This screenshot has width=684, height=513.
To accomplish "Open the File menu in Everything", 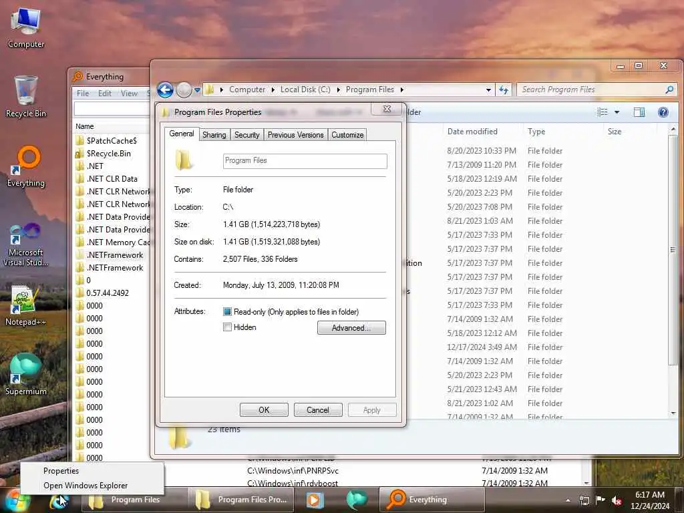I will [82, 94].
